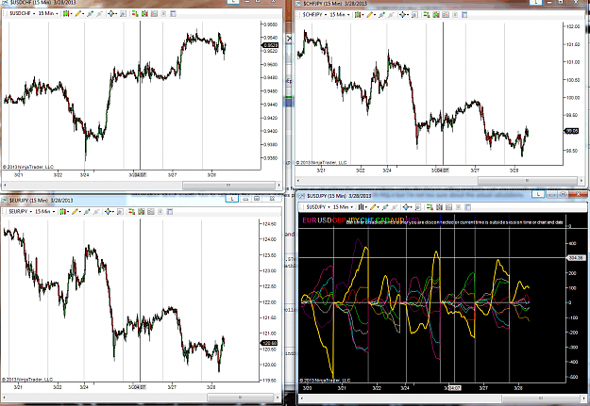This screenshot has height=406, width=590.
Task: Toggle cross hair pointer in EURJPY window
Action: click(x=108, y=211)
